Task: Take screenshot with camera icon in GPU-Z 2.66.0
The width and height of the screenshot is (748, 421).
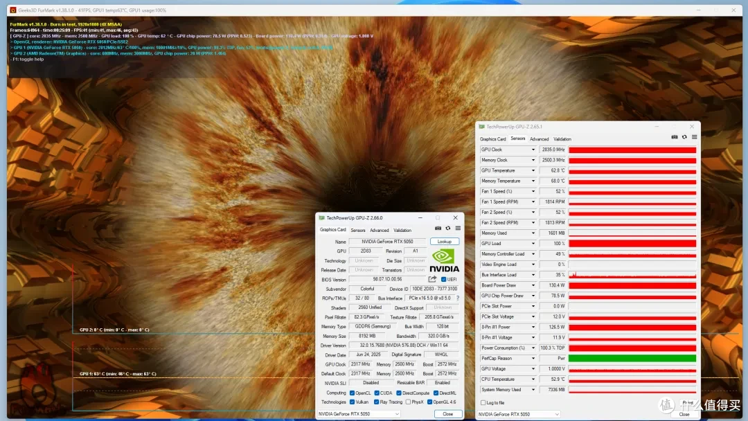Action: click(438, 229)
